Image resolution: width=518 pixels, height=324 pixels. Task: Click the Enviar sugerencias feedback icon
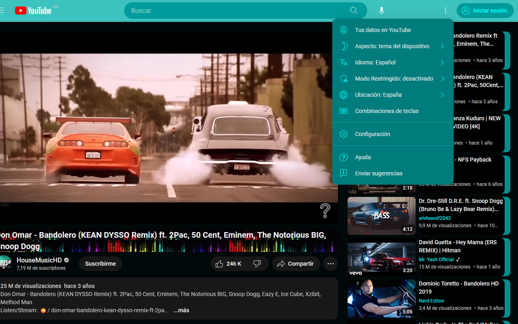tap(344, 173)
